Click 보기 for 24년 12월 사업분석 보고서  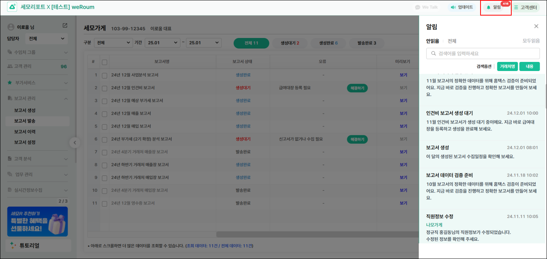tap(403, 75)
